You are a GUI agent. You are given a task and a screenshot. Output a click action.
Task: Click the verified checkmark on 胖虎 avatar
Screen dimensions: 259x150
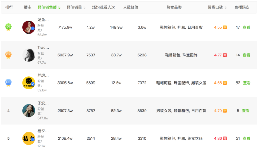pos(33,84)
